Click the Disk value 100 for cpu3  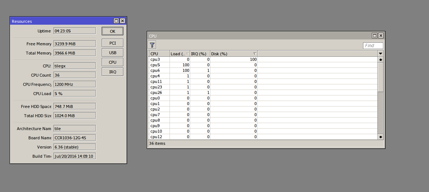click(x=253, y=59)
